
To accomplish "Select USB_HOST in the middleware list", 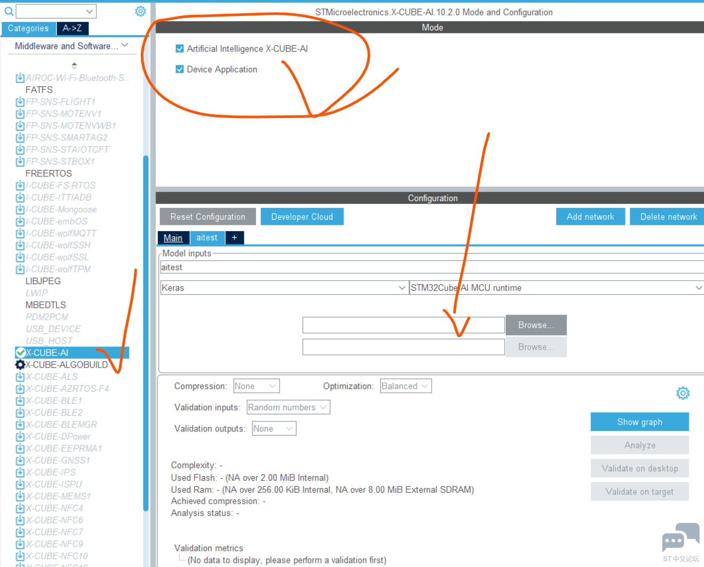I will [x=49, y=341].
